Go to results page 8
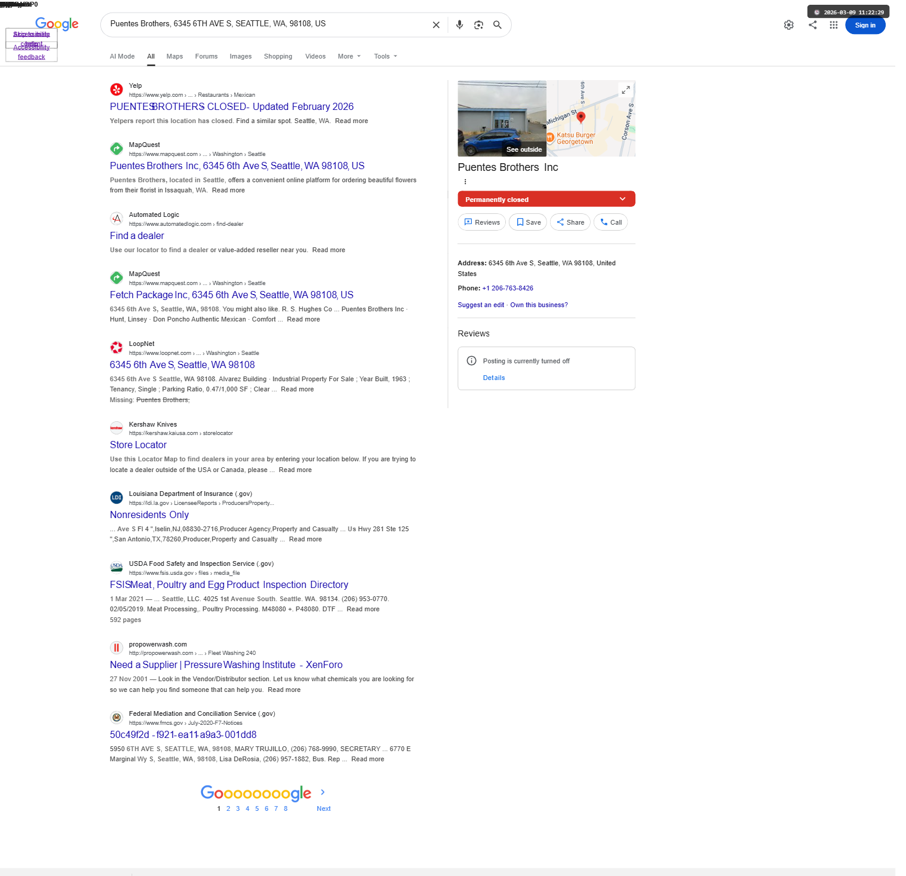The width and height of the screenshot is (906, 876). 285,808
